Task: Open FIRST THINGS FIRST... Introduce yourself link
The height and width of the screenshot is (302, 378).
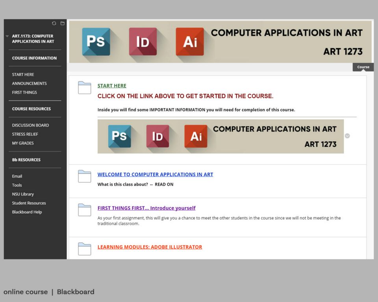Action: pos(146,208)
